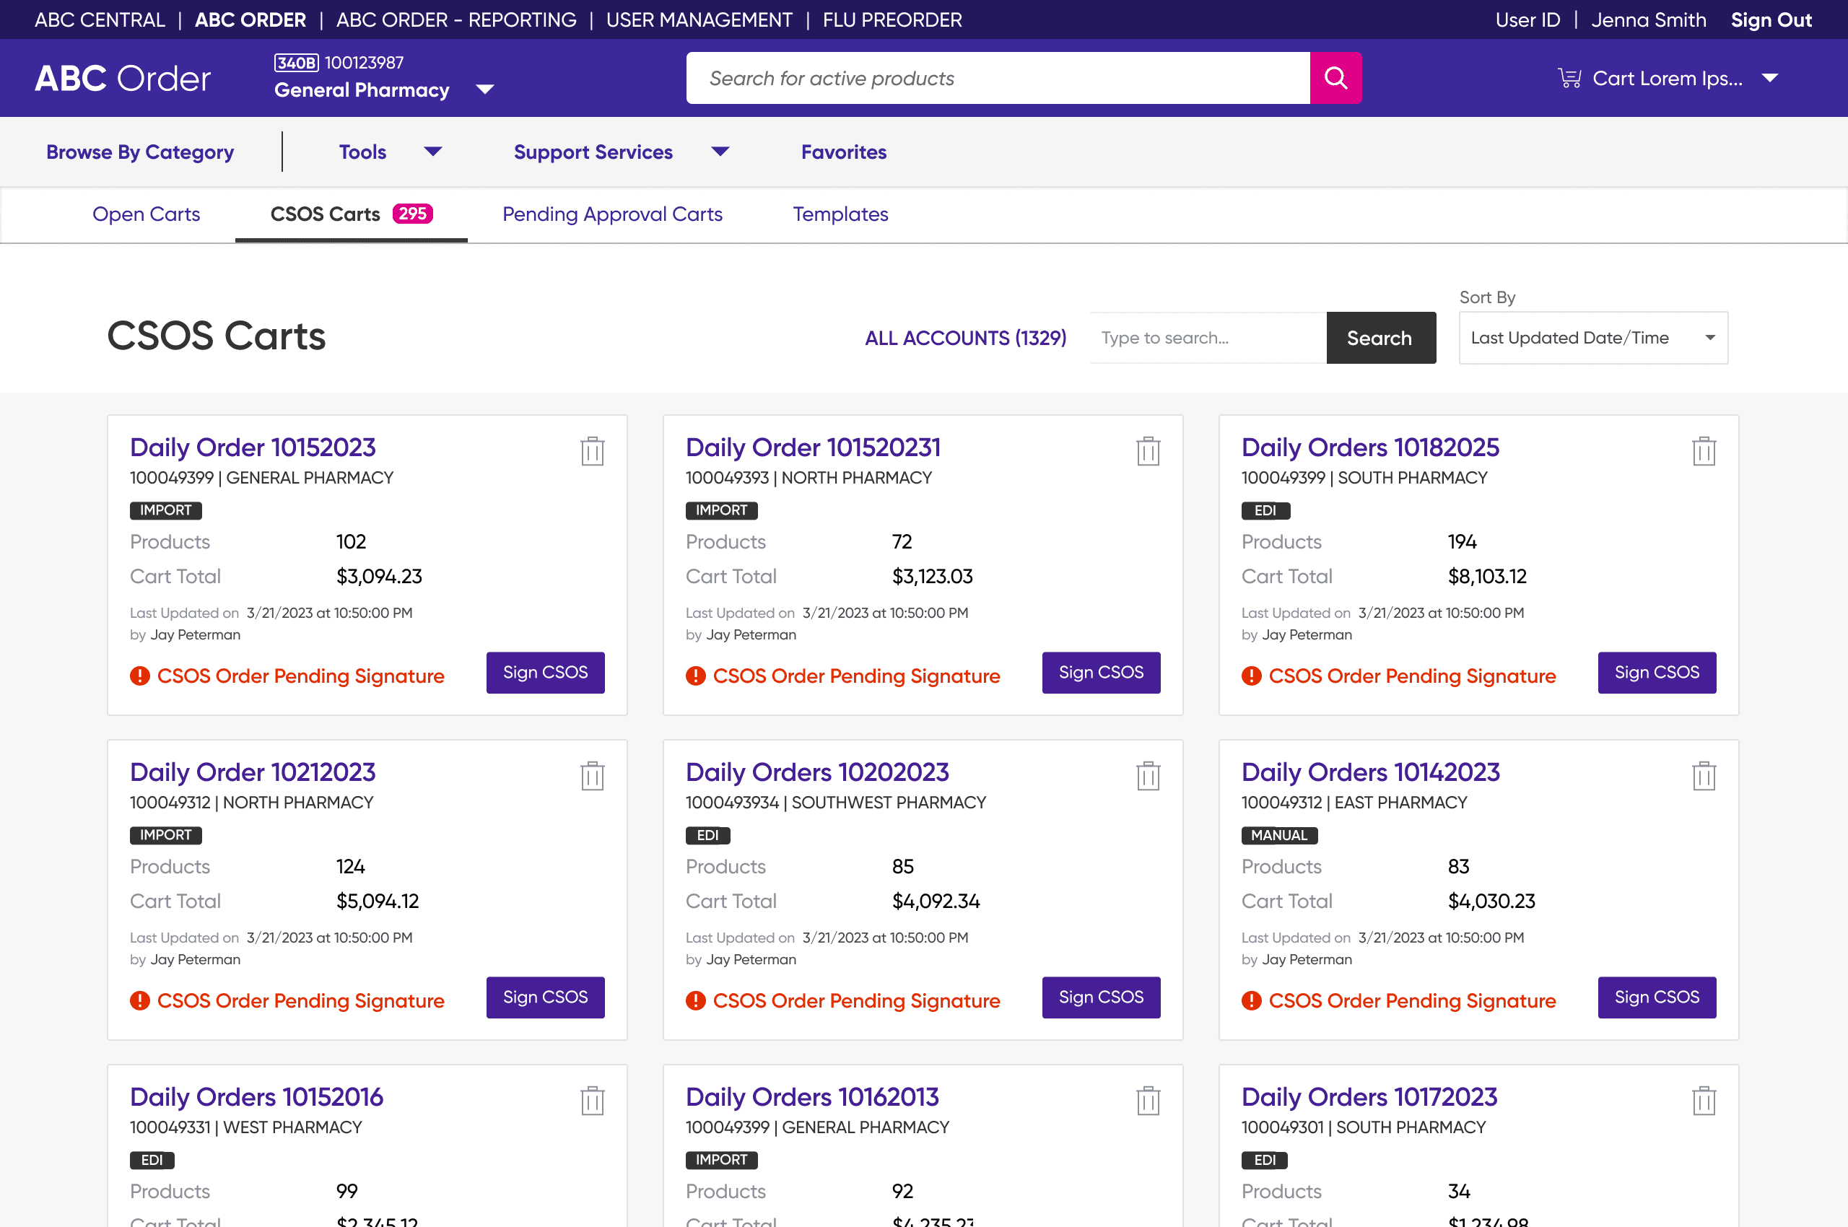This screenshot has width=1848, height=1227.
Task: Open Daily Orders 10202023 cart title
Action: tap(817, 772)
